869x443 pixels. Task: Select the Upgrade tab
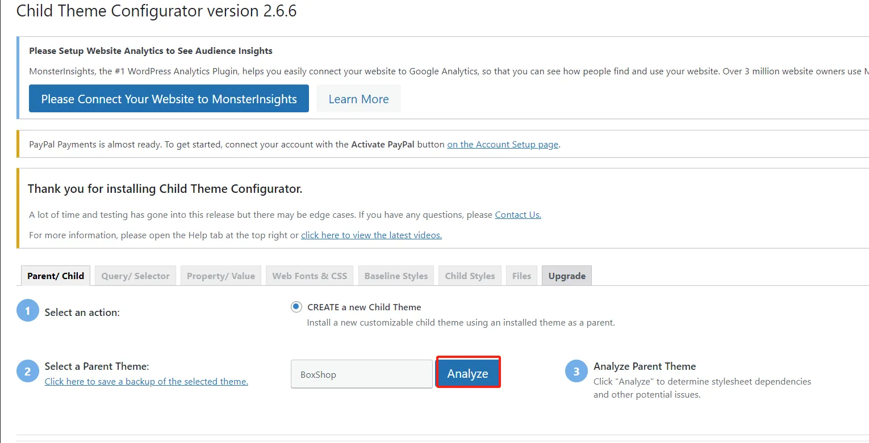[x=567, y=276]
